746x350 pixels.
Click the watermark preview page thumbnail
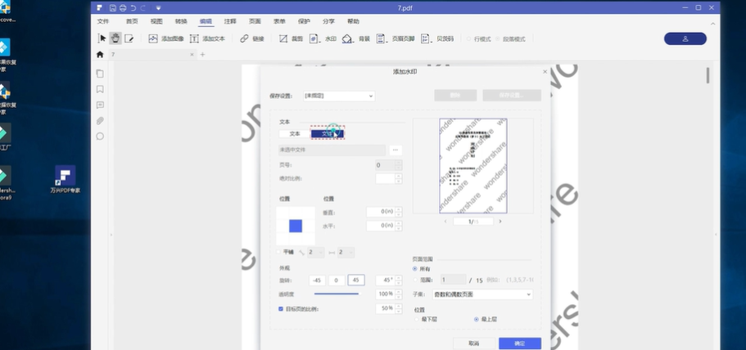click(473, 166)
